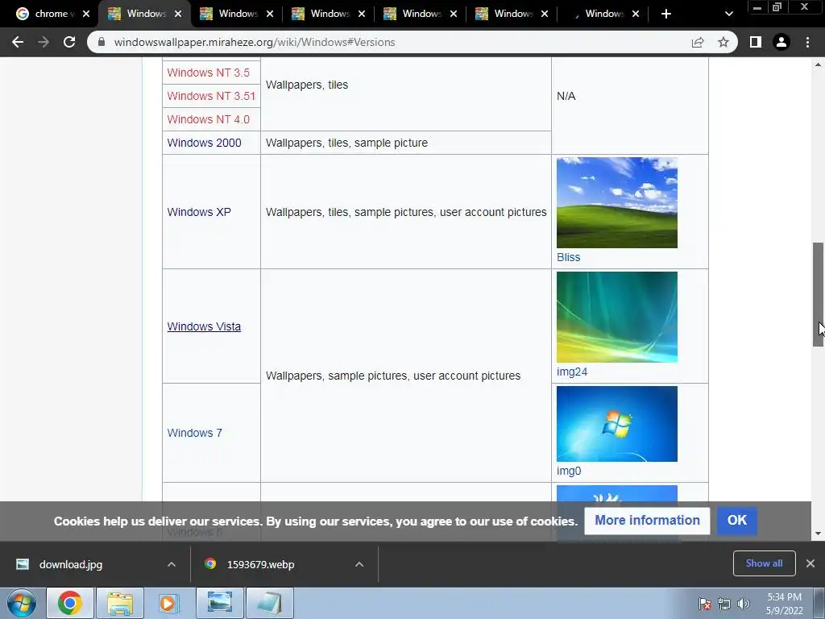
Task: Click More information about cookies
Action: pyautogui.click(x=647, y=521)
